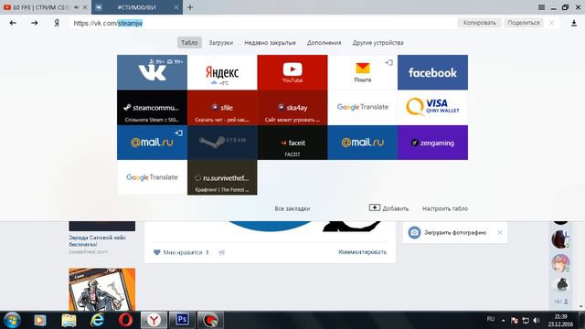Switch to Недавно закрытые tab
The image size is (585, 329).
[x=271, y=43]
